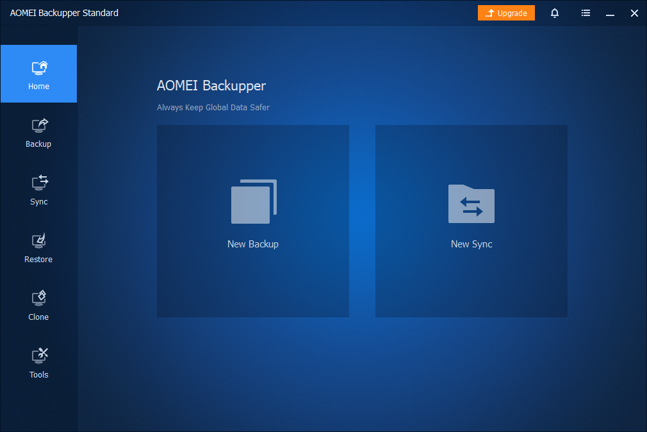Open the Tools section

38,363
